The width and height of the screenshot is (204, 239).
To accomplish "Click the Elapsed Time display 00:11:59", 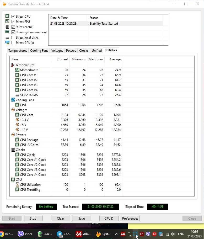I will 158,207.
